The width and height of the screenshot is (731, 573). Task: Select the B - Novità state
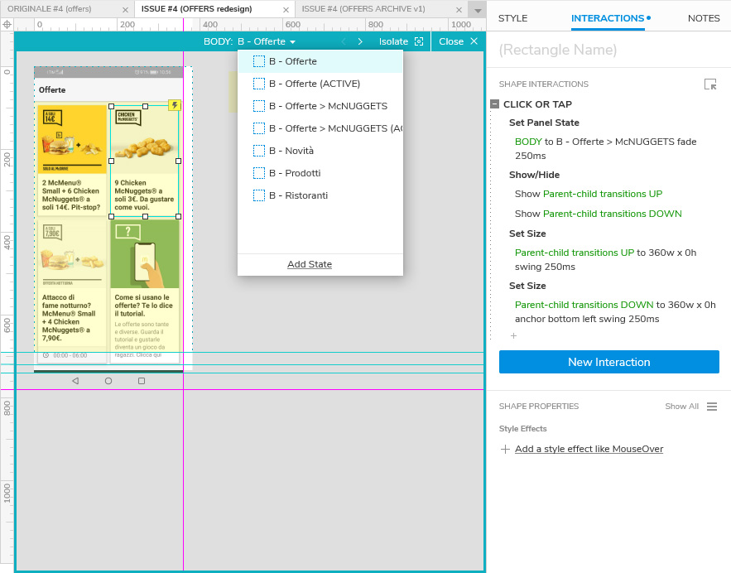pyautogui.click(x=291, y=151)
